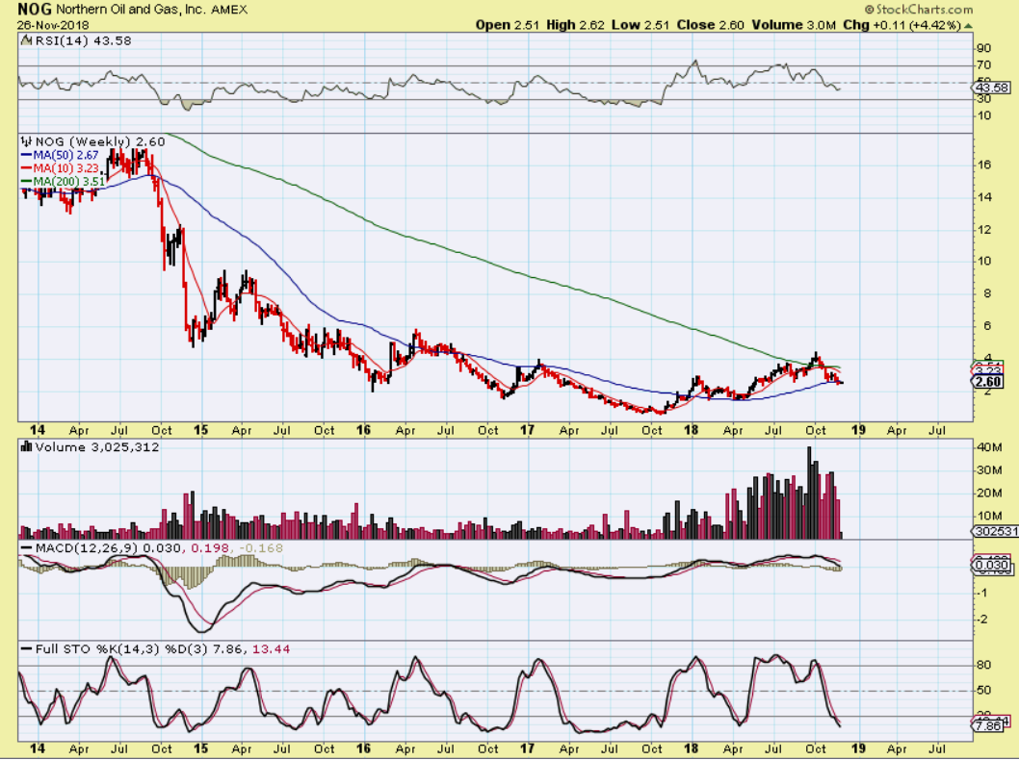Click year 19 on the price panel time axis
Image resolution: width=1019 pixels, height=760 pixels.
click(858, 430)
